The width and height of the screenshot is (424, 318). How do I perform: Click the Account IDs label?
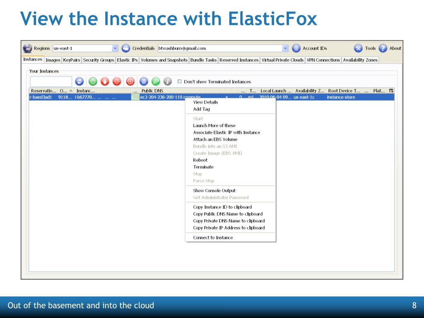(315, 48)
